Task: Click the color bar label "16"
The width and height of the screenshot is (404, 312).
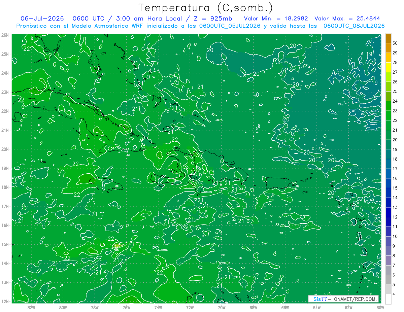Action: coord(395,178)
